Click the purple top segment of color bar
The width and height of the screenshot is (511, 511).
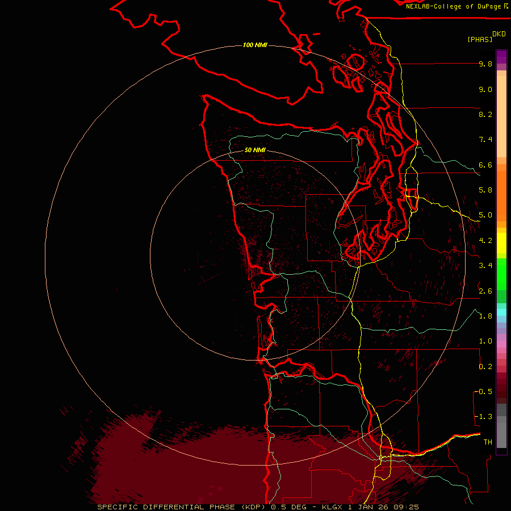pyautogui.click(x=501, y=57)
